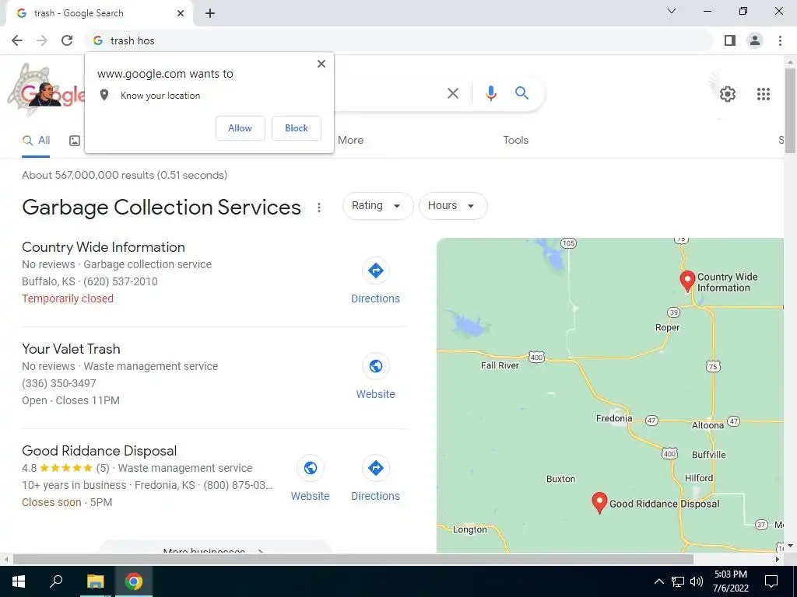Click '(620) 537-2010' phone number text
This screenshot has width=797, height=597.
pos(121,281)
